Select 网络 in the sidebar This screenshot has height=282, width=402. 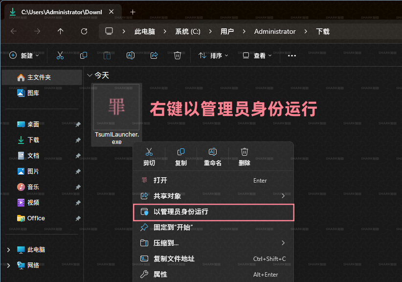coord(42,265)
